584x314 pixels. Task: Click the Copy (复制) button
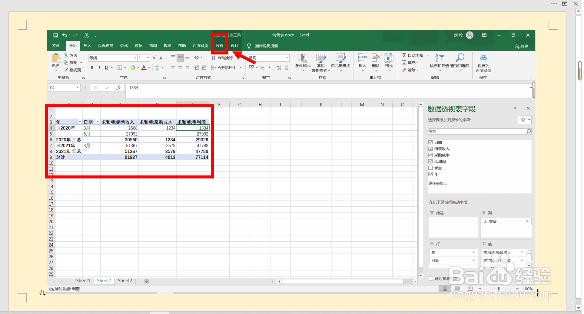71,63
